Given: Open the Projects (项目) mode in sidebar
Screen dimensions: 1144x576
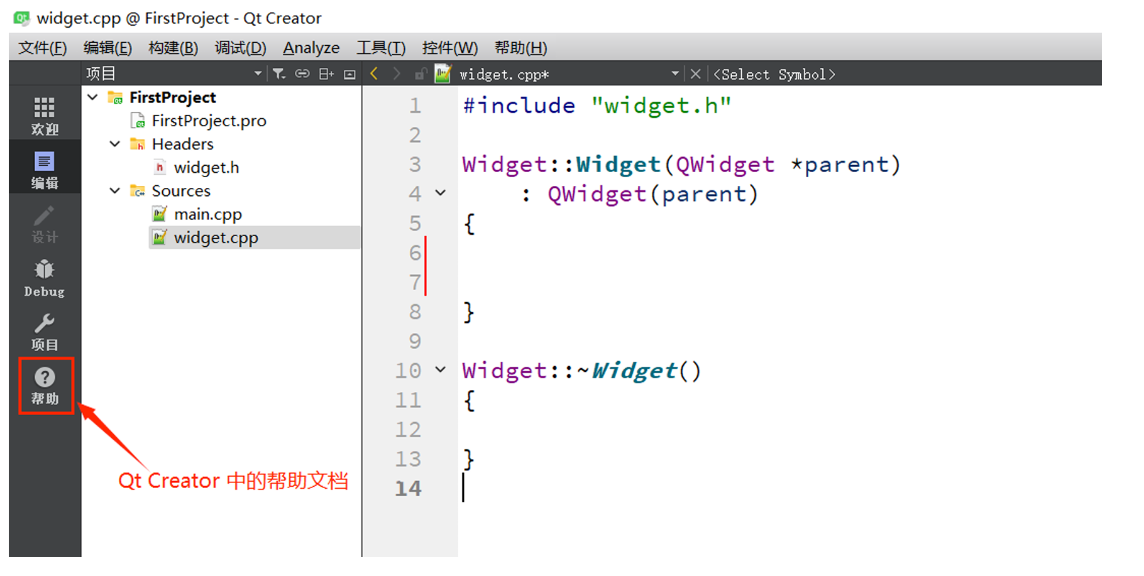Looking at the screenshot, I should 45,332.
